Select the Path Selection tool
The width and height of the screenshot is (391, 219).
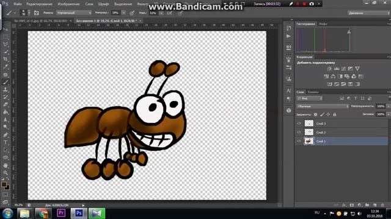(x=5, y=150)
